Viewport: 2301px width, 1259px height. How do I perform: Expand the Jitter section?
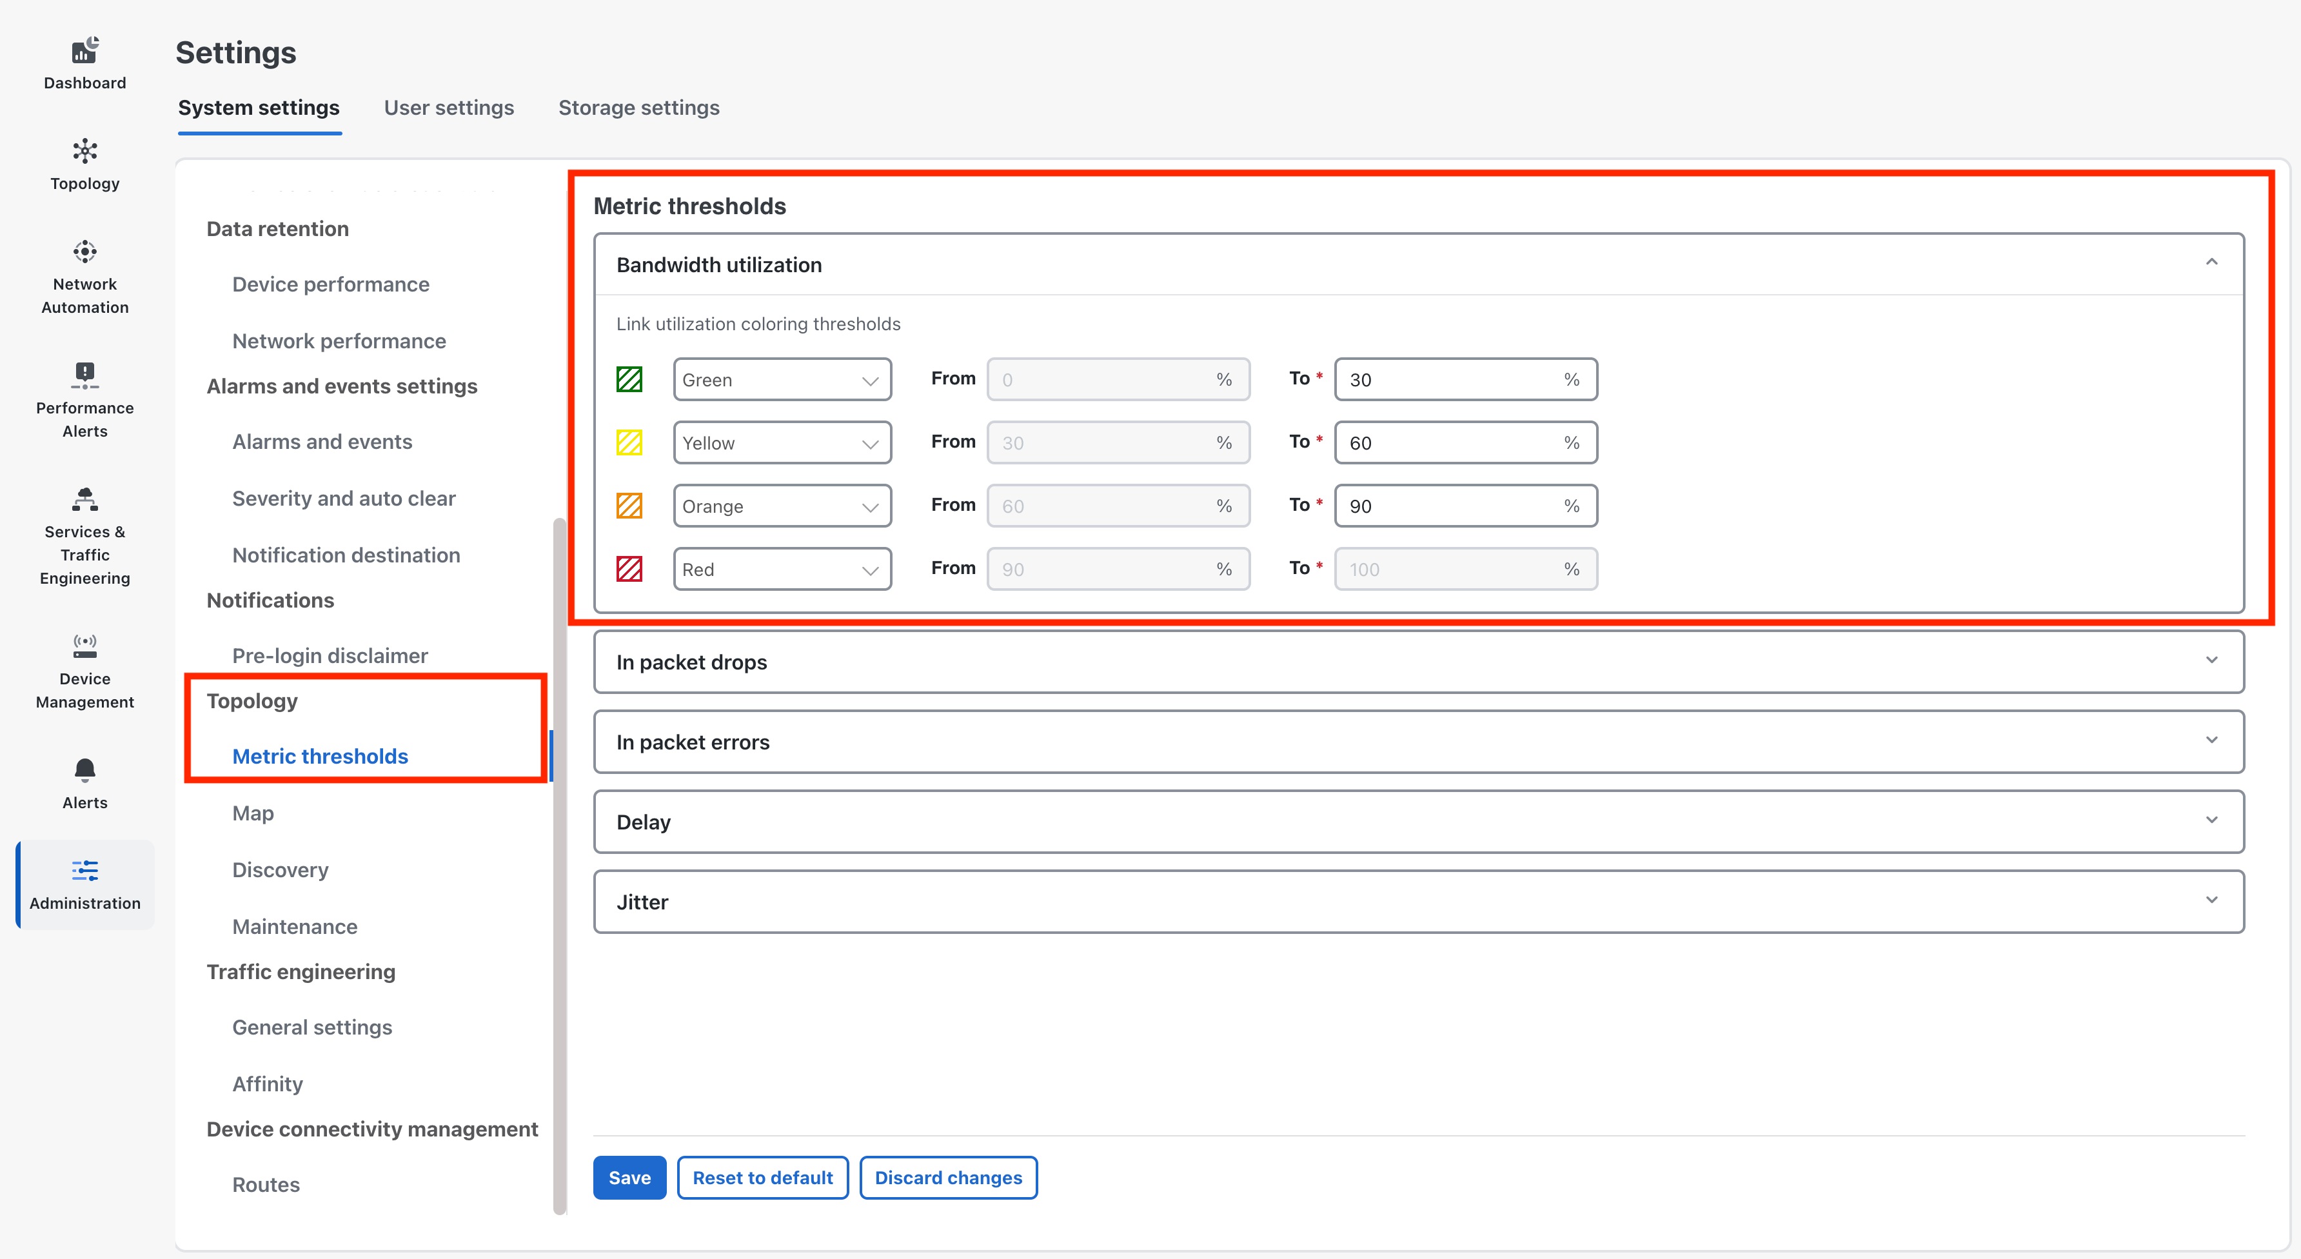coord(2211,900)
